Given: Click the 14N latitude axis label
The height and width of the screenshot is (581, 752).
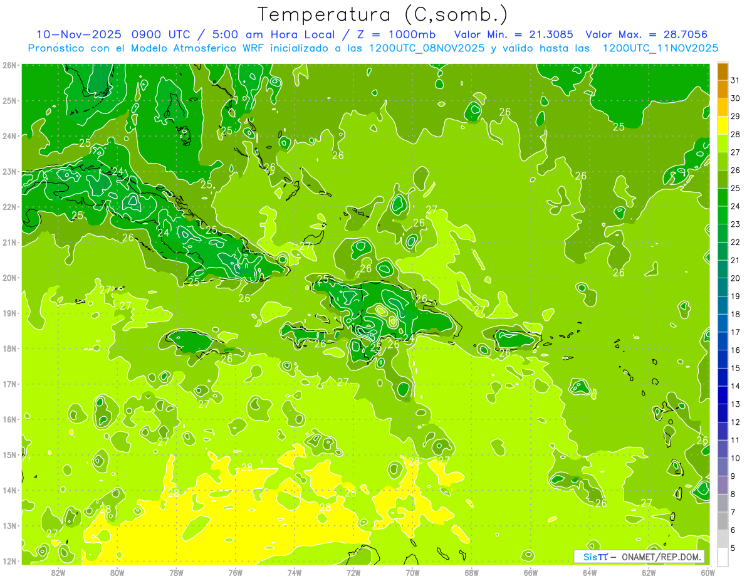Looking at the screenshot, I should [9, 490].
